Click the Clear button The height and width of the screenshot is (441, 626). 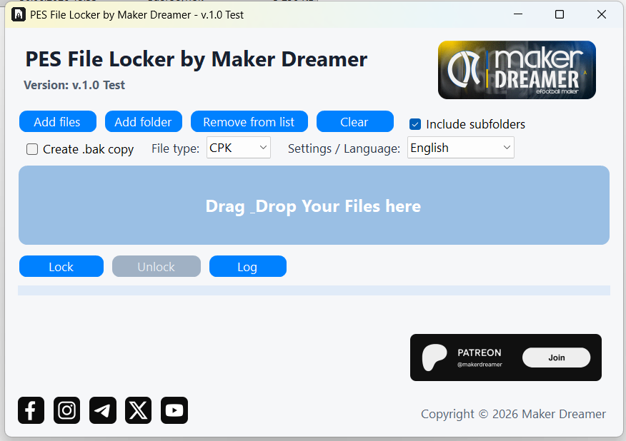click(x=355, y=121)
